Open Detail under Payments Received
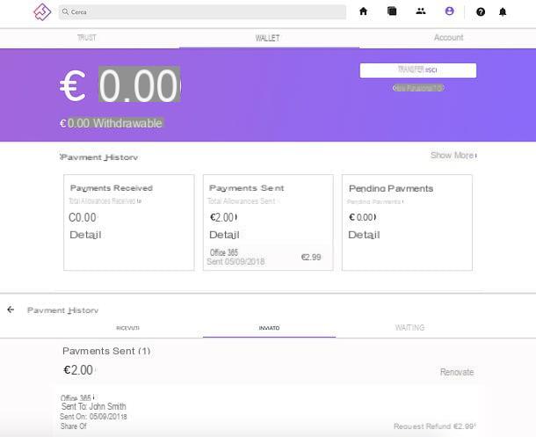 click(85, 235)
